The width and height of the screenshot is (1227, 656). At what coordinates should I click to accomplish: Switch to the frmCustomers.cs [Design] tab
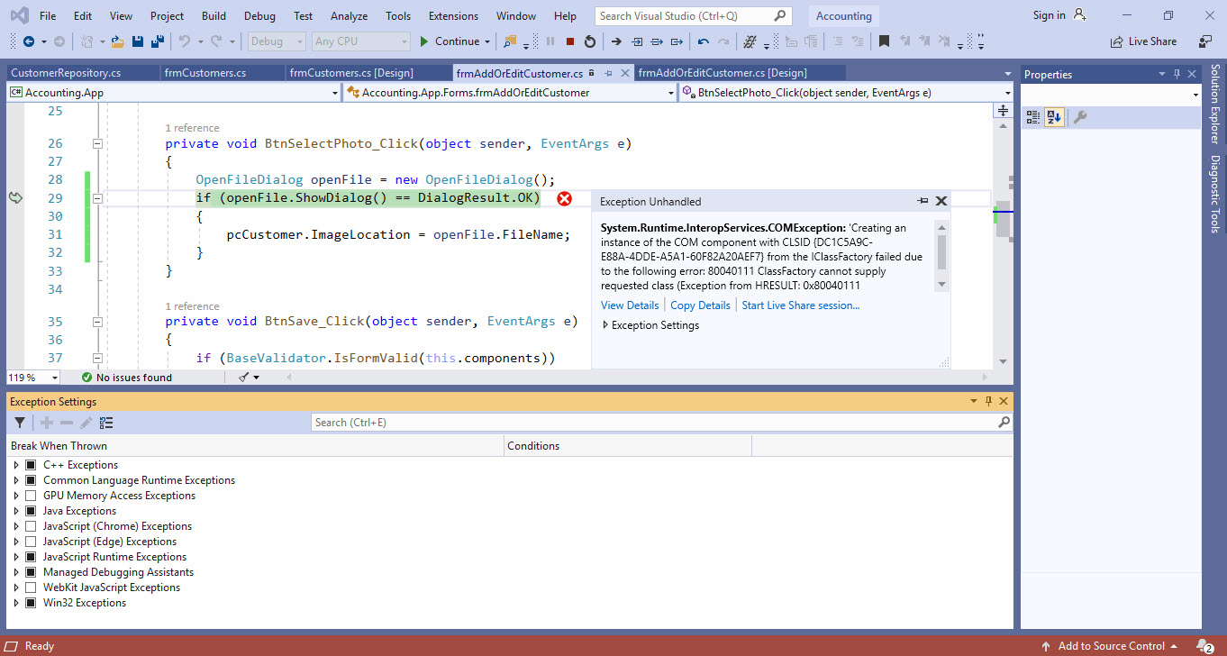click(351, 73)
